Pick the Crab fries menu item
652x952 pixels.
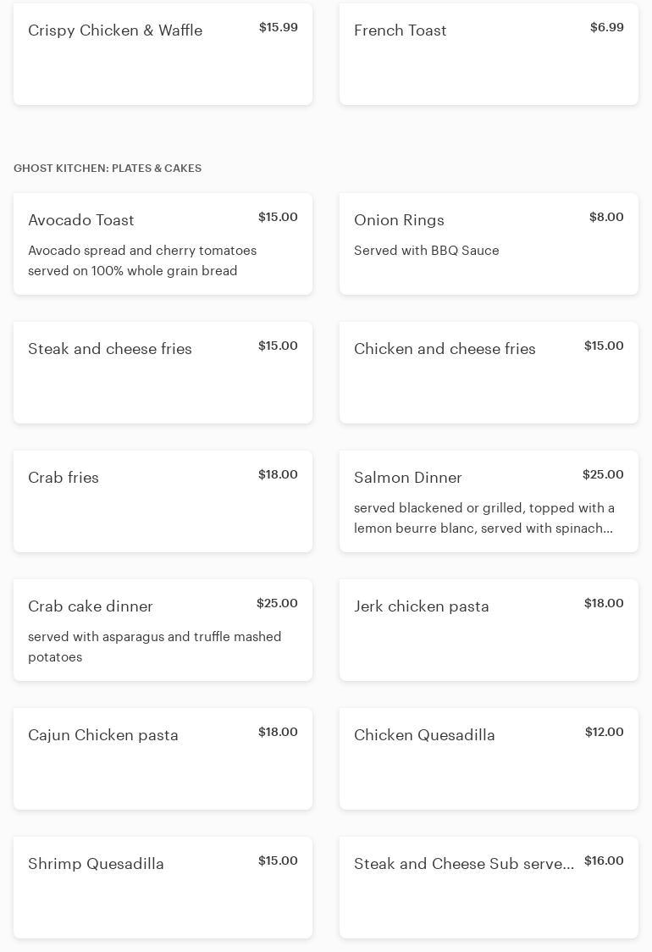point(163,501)
